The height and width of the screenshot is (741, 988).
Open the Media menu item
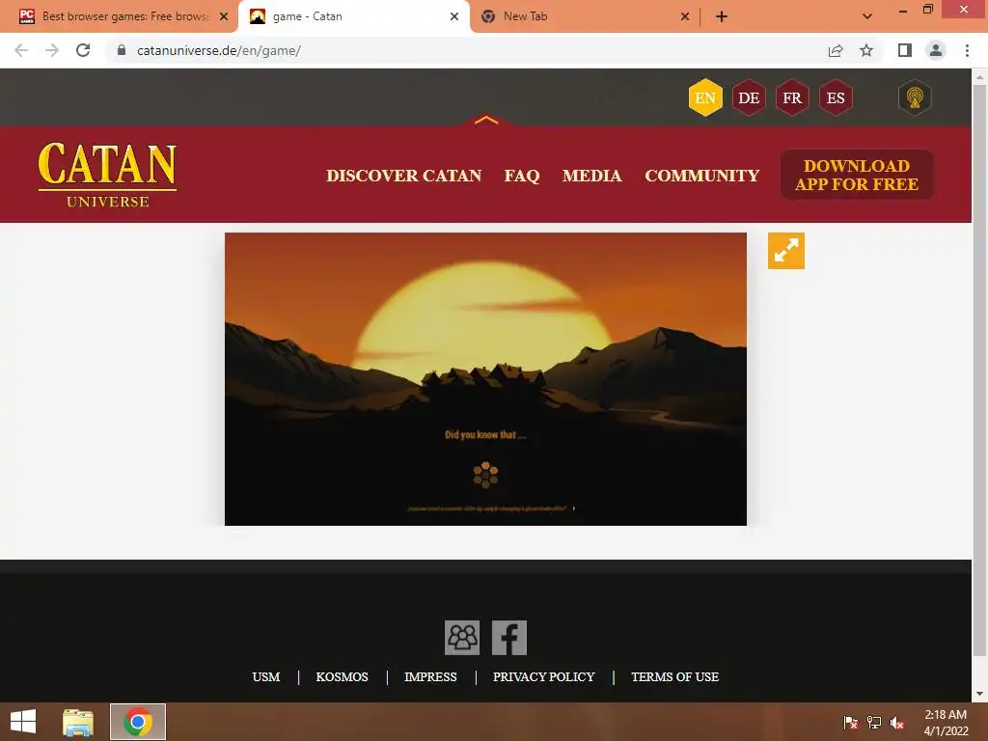pos(591,176)
